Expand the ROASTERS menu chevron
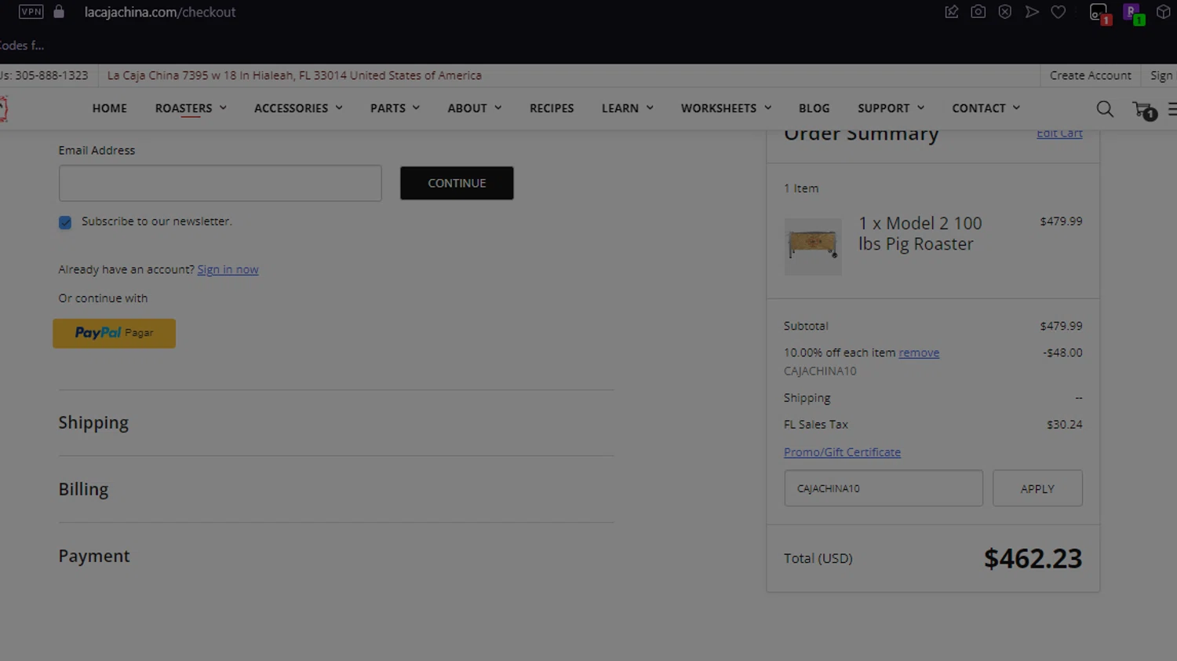 pos(223,108)
